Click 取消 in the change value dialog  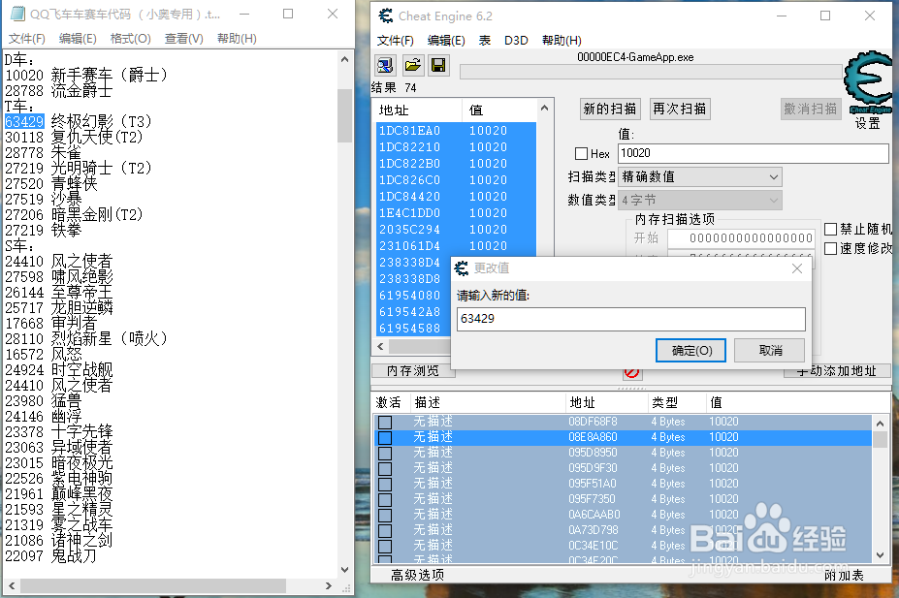tap(769, 351)
